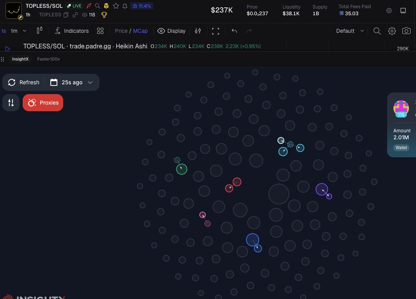Select the 1s timeframe
This screenshot has width=416, height=299.
4,31
